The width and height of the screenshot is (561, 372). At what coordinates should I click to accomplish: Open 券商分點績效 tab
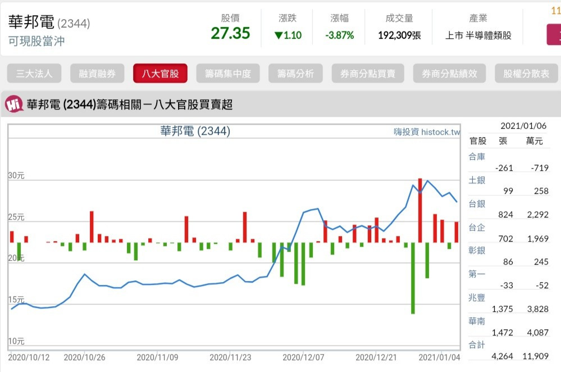click(449, 74)
